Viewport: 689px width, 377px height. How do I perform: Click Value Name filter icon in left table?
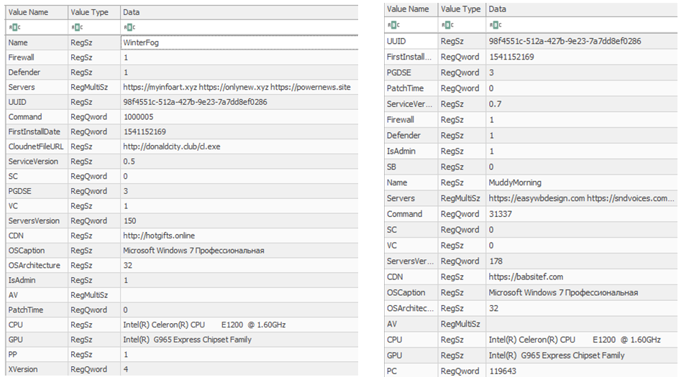[14, 27]
